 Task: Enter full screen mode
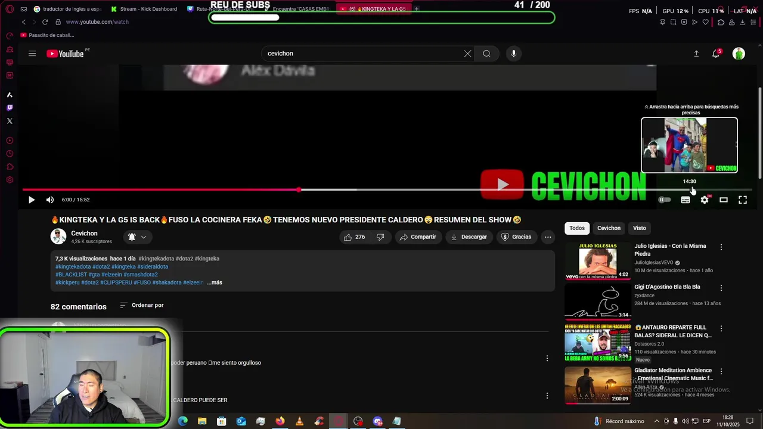tap(743, 200)
